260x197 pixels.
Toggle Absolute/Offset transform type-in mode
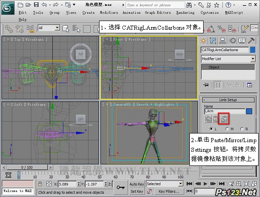click(x=49, y=184)
